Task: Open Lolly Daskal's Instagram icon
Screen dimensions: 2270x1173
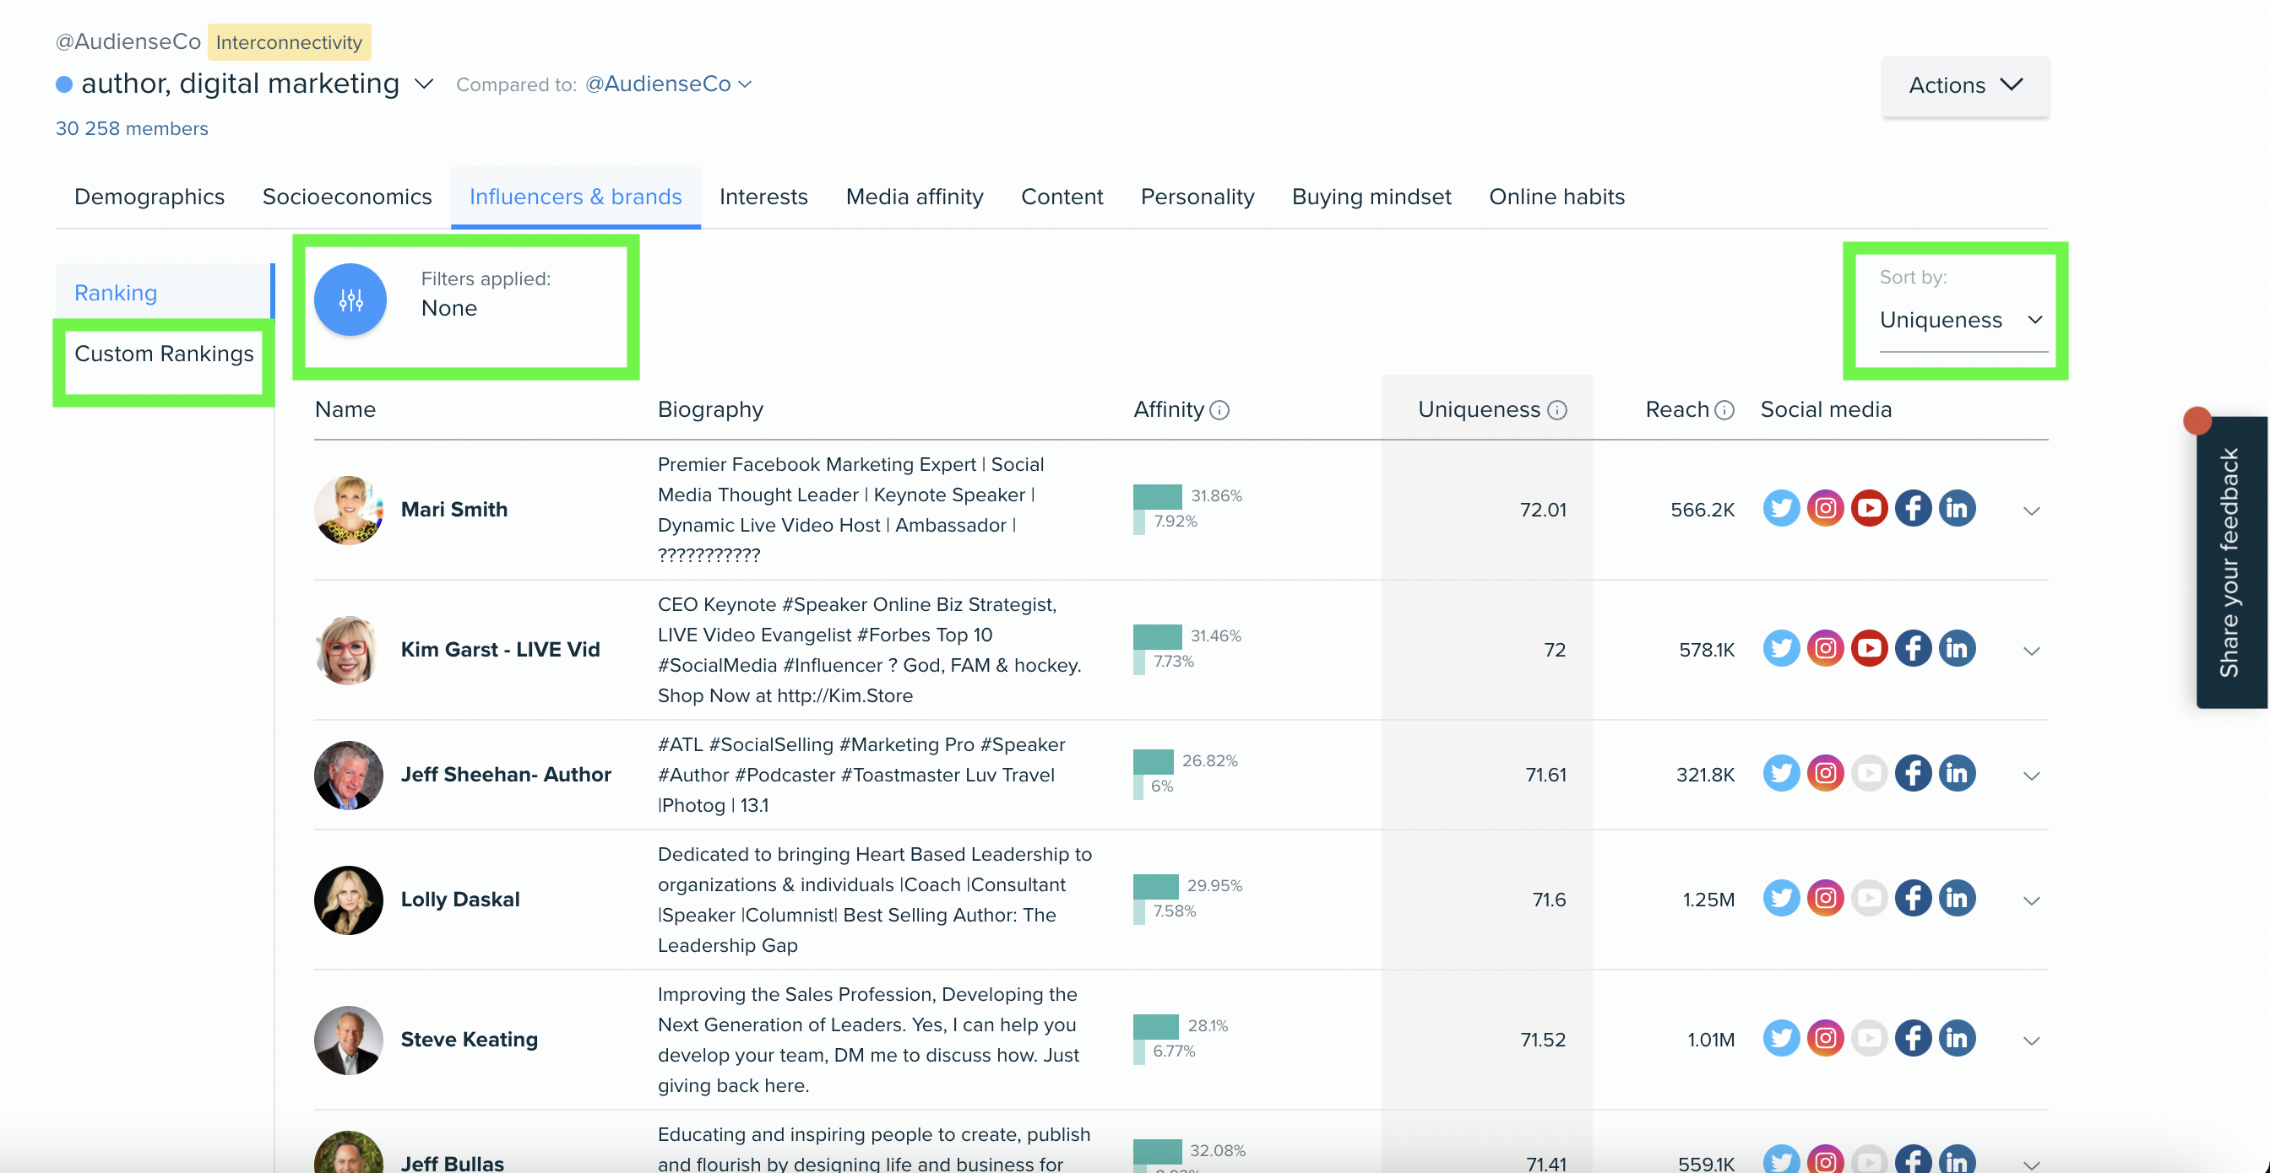Action: [1825, 898]
